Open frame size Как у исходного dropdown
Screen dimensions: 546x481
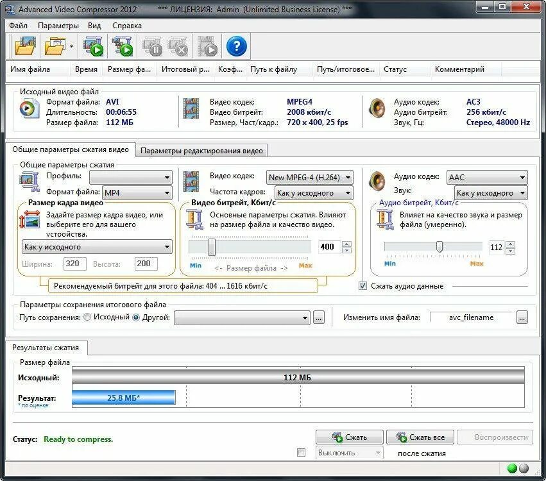tap(97, 247)
